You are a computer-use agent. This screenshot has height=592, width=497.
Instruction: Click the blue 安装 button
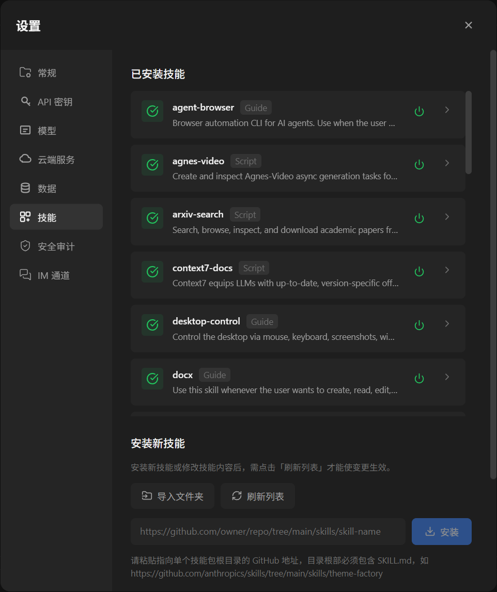pyautogui.click(x=442, y=532)
